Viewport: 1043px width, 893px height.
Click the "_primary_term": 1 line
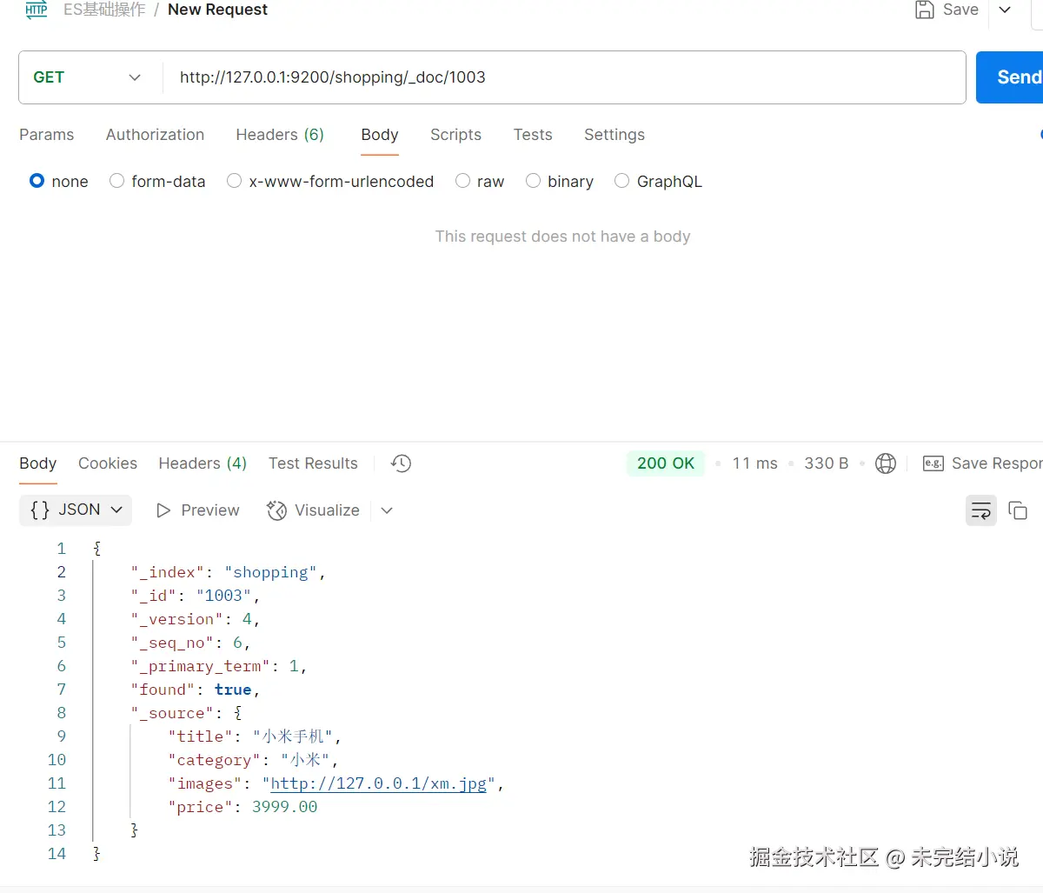219,666
